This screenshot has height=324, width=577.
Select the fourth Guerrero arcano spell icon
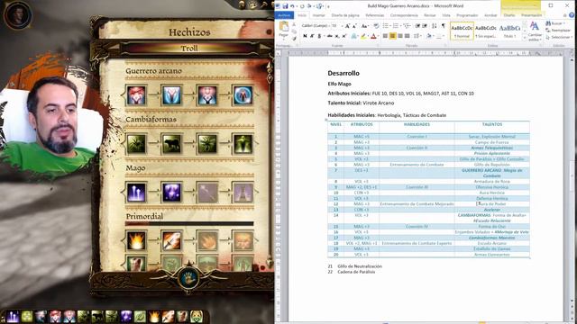point(243,95)
